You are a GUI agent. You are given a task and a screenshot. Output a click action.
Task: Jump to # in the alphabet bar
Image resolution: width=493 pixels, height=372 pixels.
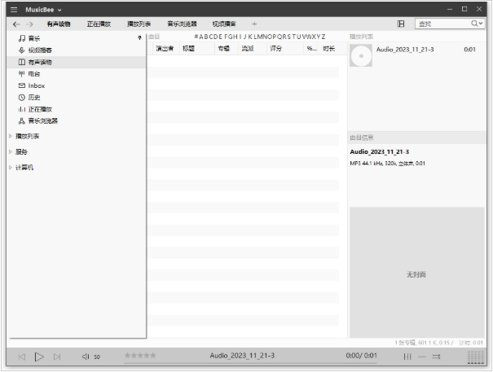click(x=196, y=37)
